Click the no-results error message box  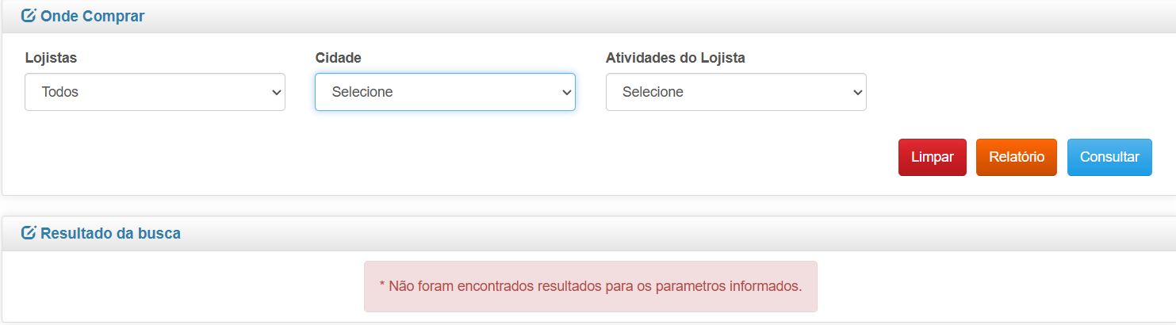tap(590, 286)
